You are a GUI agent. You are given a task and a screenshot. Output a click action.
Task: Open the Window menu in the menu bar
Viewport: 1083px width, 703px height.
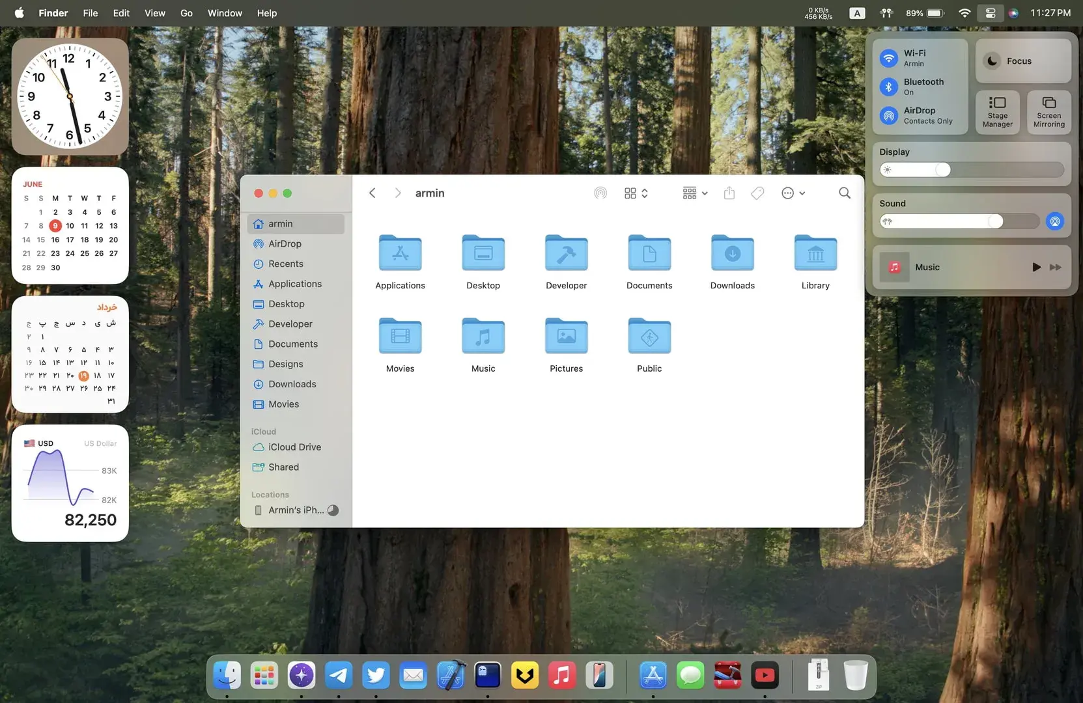(224, 12)
